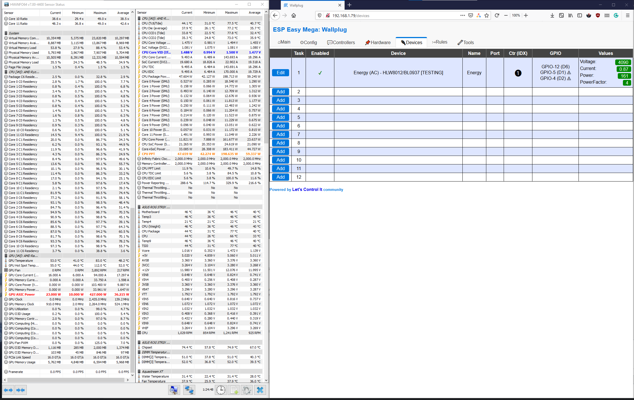The height and width of the screenshot is (400, 634).
Task: Click the green Power value 161
Action: 624,76
